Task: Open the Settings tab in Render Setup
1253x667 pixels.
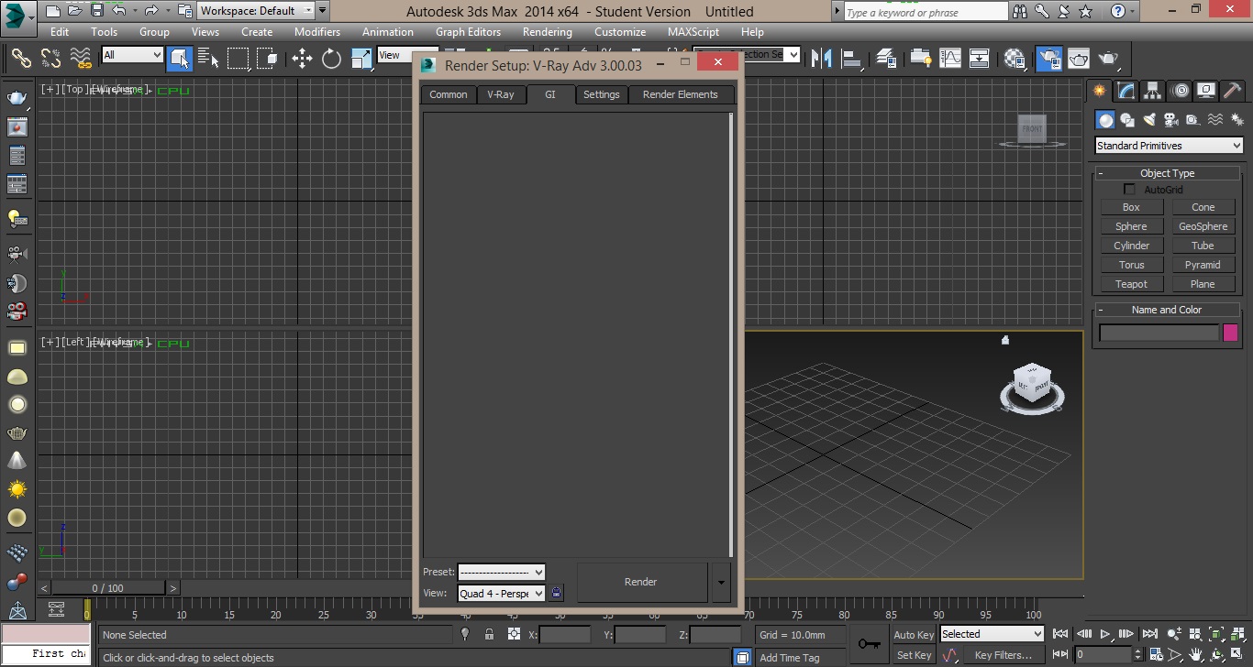Action: tap(602, 94)
